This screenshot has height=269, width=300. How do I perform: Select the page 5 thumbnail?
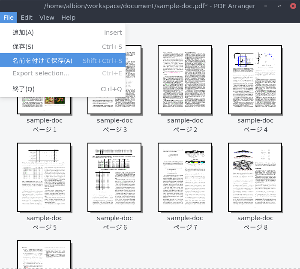[44, 177]
